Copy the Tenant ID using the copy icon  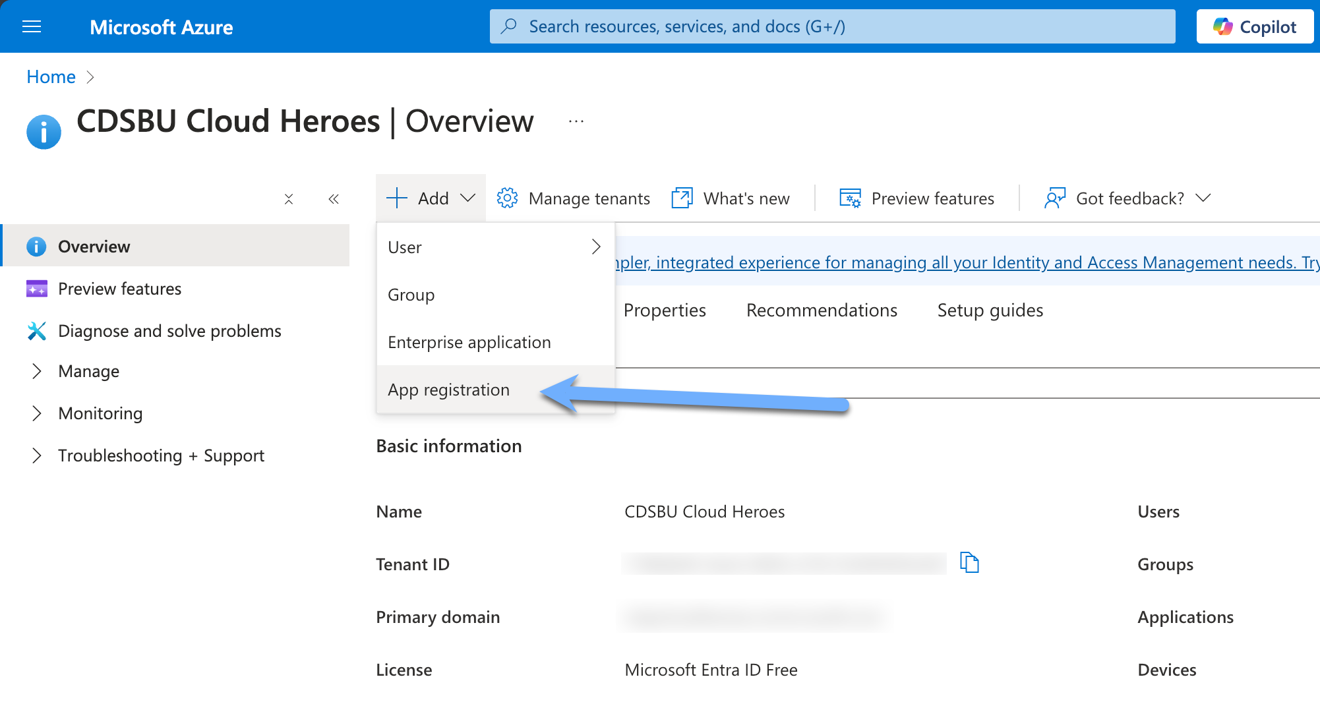click(969, 563)
